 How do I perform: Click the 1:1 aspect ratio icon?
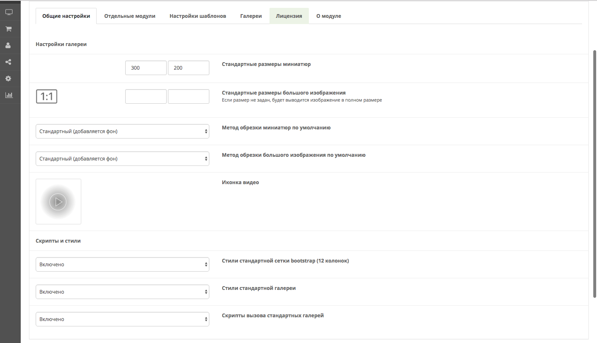click(46, 97)
